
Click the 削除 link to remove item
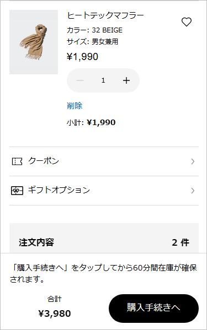pyautogui.click(x=75, y=106)
